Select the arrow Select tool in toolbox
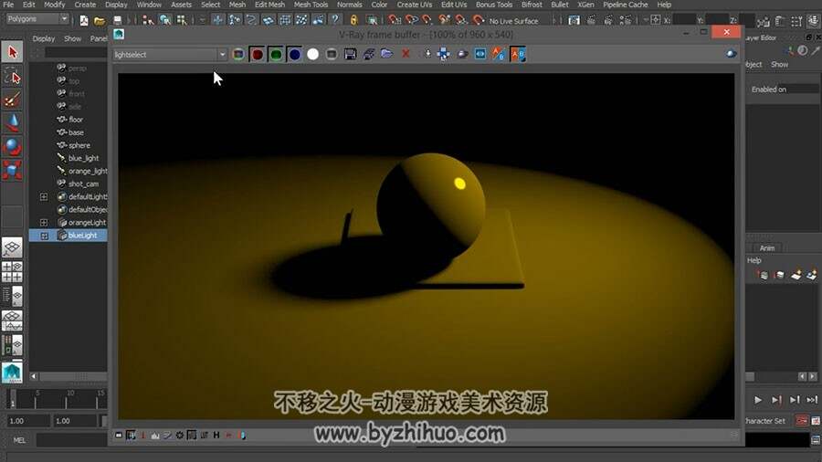 click(x=12, y=52)
